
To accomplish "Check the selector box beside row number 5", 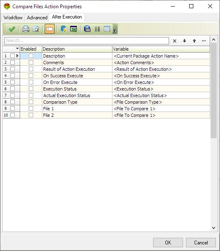I will point(12,82).
